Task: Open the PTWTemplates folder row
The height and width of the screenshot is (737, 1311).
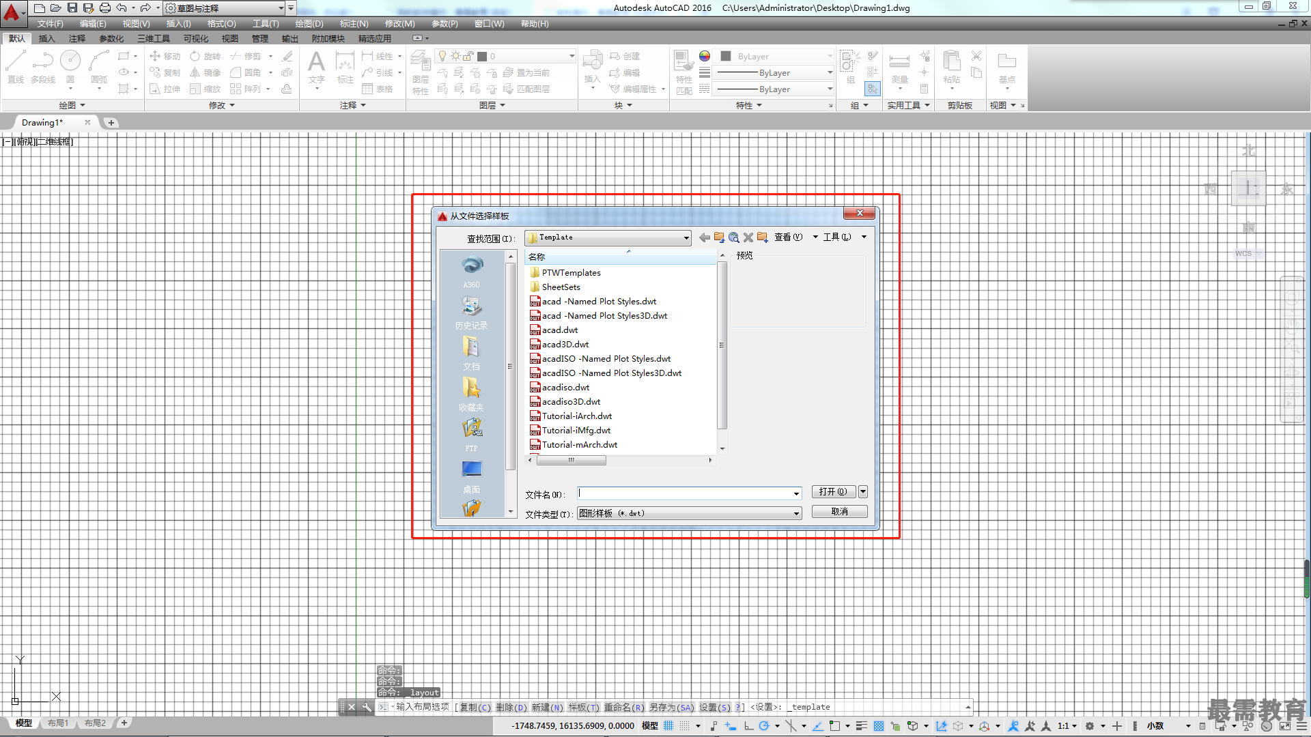Action: coord(572,273)
